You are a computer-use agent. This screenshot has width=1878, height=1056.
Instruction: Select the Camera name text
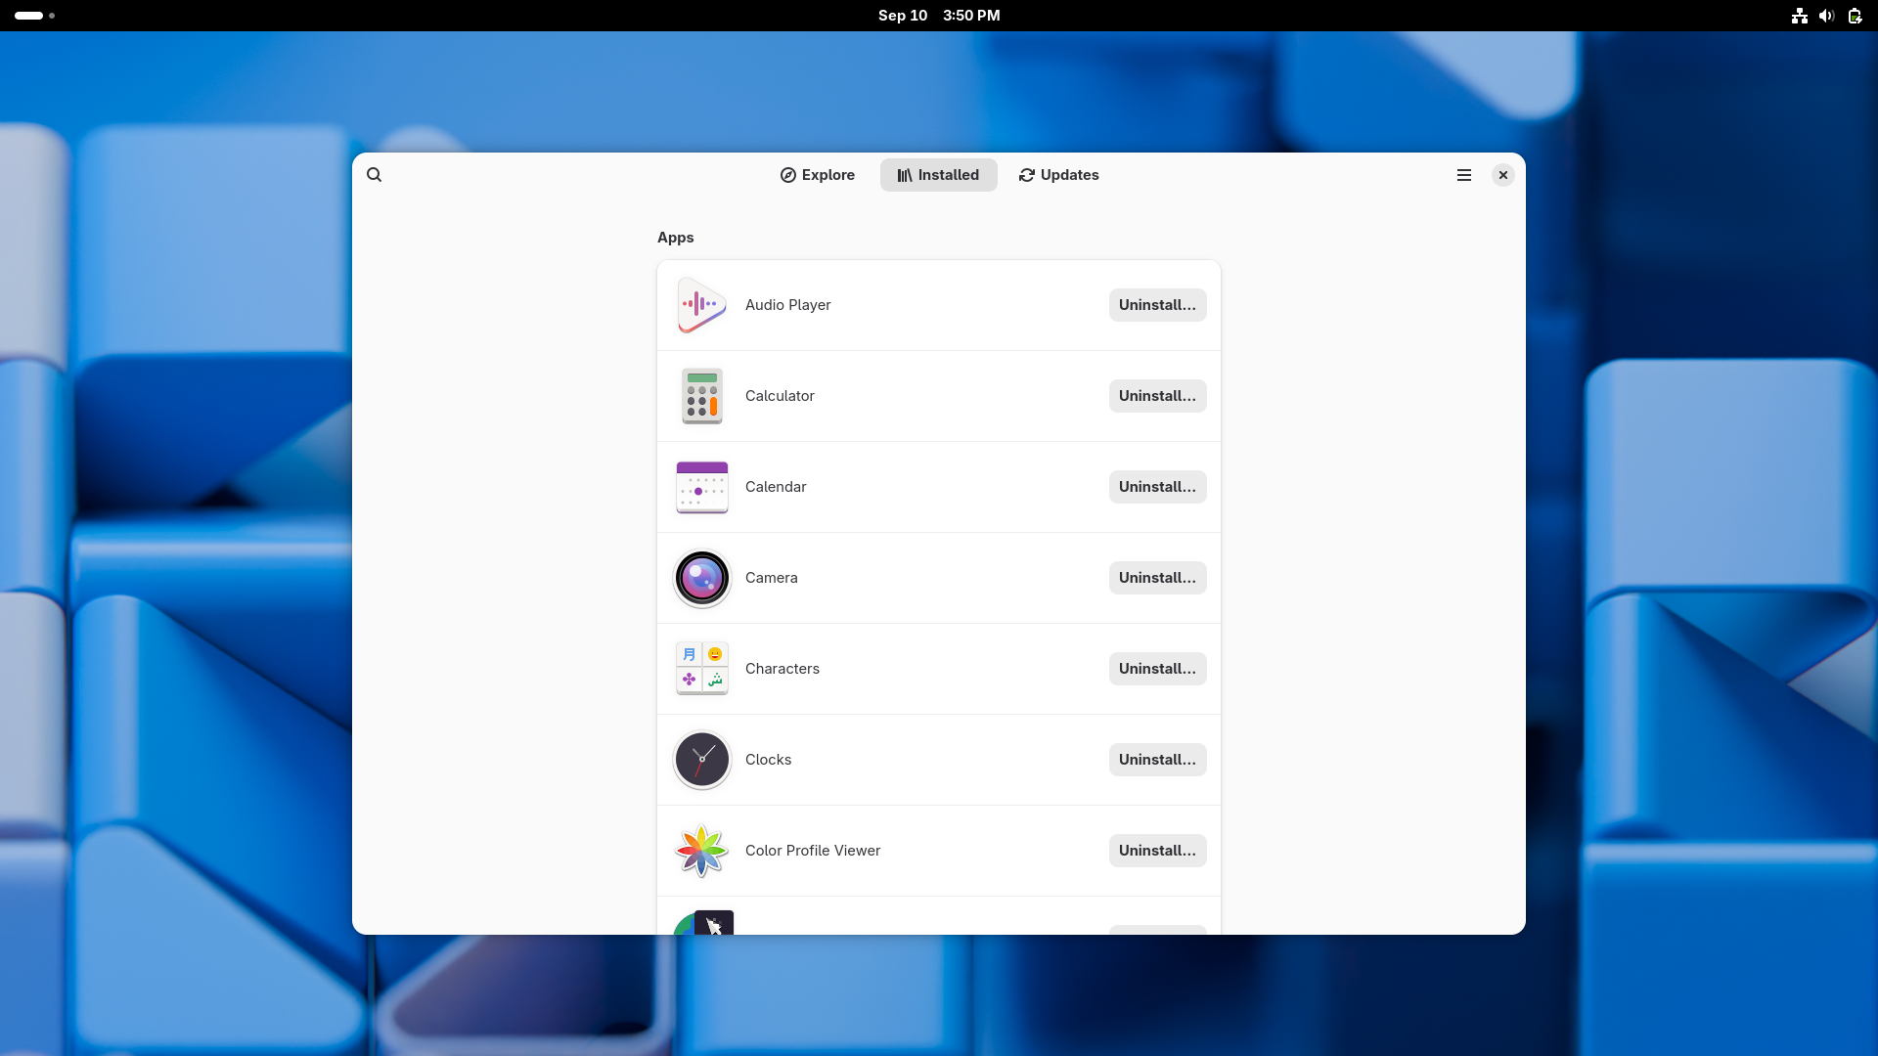(x=771, y=578)
